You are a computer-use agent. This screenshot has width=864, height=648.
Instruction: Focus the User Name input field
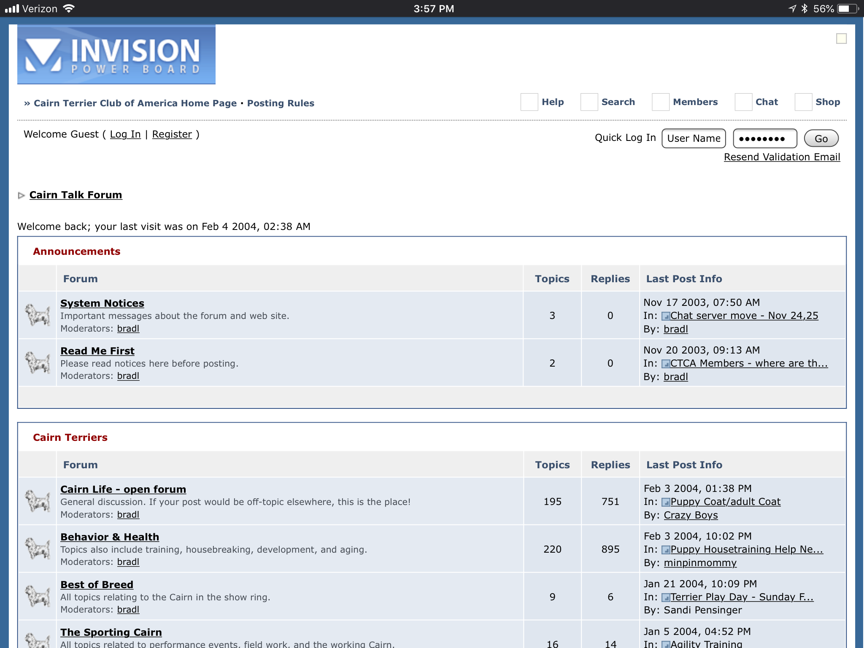(x=693, y=138)
